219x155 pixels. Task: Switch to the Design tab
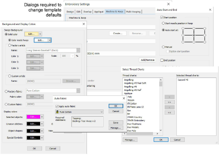(70, 12)
